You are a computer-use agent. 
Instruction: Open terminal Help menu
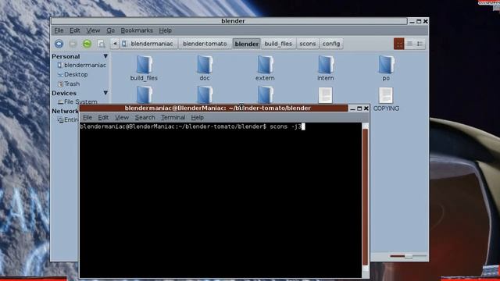click(197, 118)
